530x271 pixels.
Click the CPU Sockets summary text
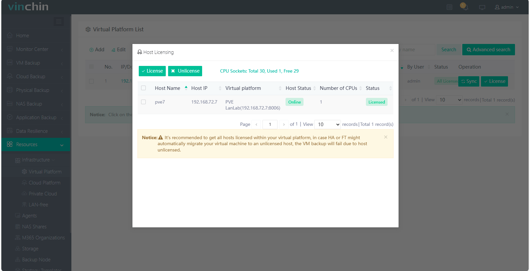click(259, 71)
